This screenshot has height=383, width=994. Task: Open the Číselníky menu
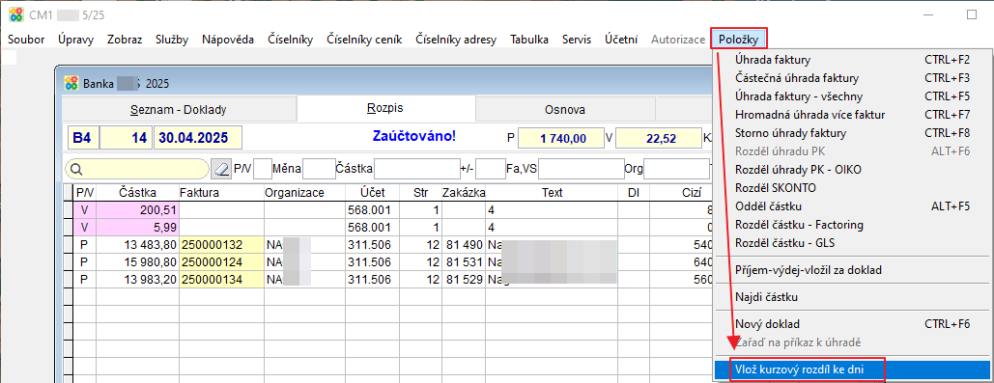pyautogui.click(x=291, y=40)
